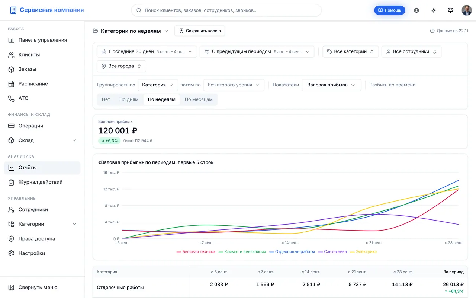The image size is (476, 298).
Task: Focus the global search field
Action: pos(226,10)
